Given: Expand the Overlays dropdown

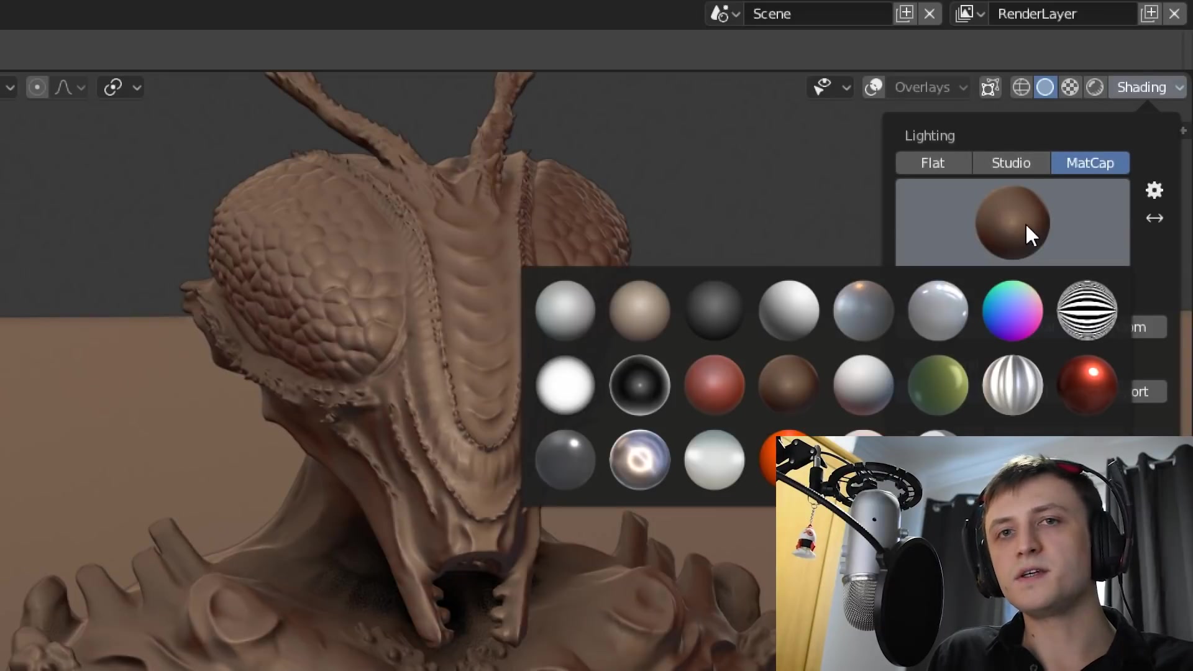Looking at the screenshot, I should 962,88.
